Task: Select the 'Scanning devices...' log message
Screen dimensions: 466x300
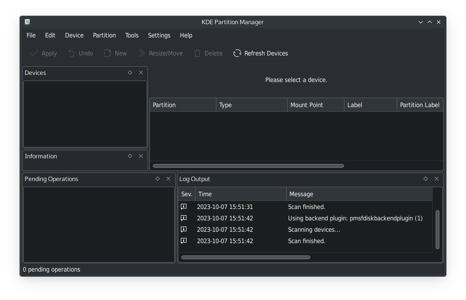Action: tap(314, 230)
